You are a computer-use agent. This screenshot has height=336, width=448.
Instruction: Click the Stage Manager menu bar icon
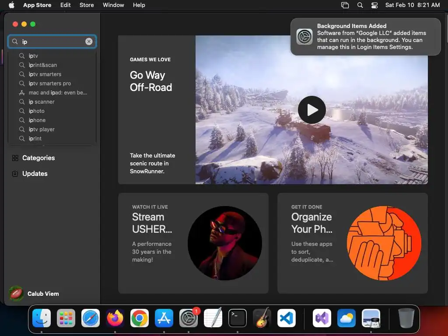(x=345, y=5)
